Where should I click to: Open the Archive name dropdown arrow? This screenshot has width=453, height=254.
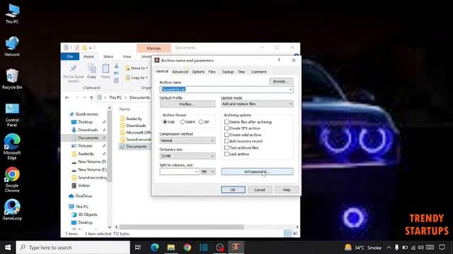291,90
